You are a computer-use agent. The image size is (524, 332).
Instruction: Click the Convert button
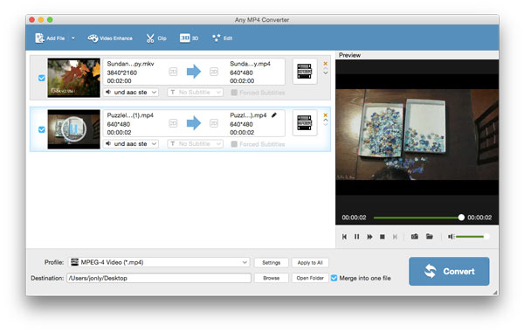pos(449,271)
